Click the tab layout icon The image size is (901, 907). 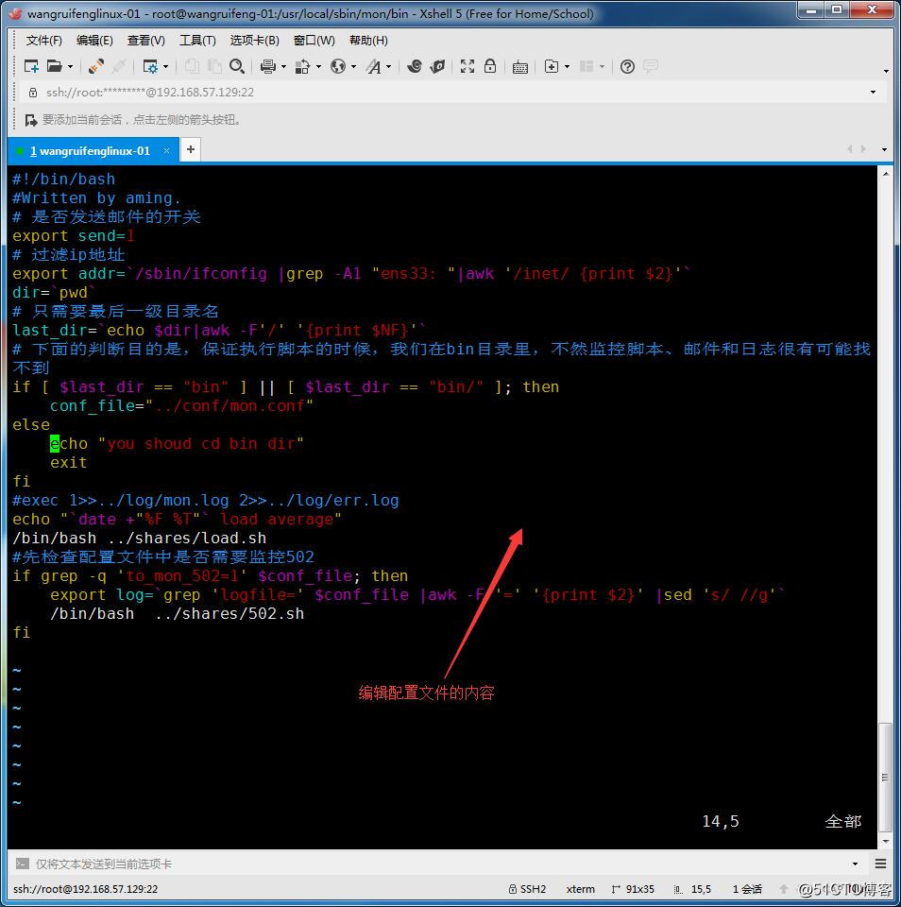pos(586,66)
